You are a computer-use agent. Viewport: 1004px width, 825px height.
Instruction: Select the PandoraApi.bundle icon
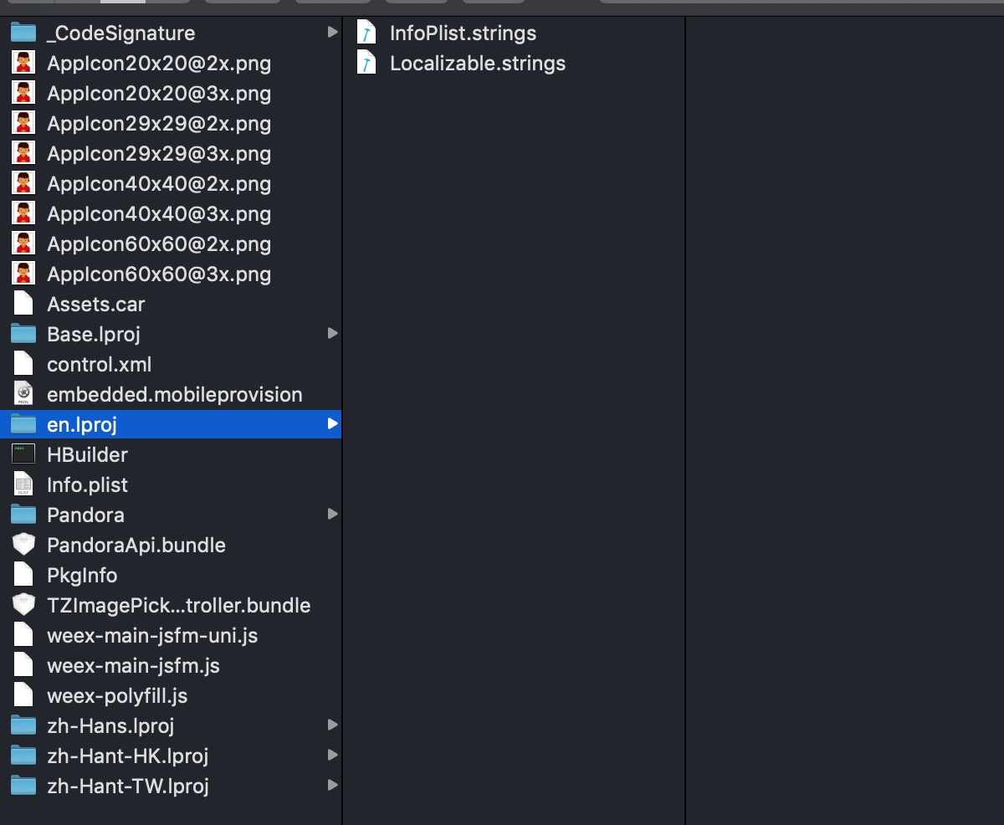(23, 545)
